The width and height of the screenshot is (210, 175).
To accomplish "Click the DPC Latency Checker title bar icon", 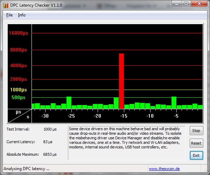I will pyautogui.click(x=6, y=6).
